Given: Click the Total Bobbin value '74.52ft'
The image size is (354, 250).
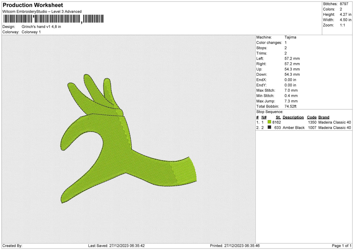Looking at the screenshot, I should point(291,106).
